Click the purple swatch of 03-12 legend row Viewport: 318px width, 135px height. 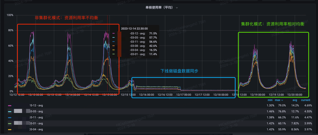coord(9,106)
